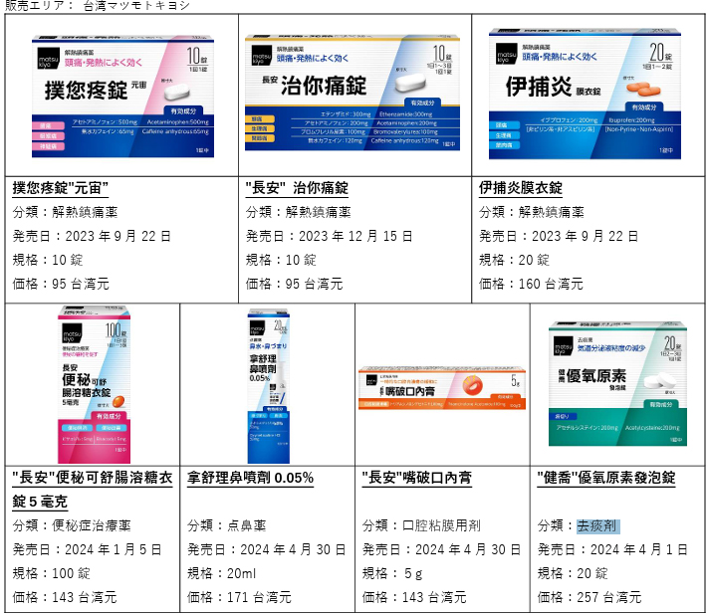
Task: Click 規格：100 錠
Action: [x=51, y=573]
